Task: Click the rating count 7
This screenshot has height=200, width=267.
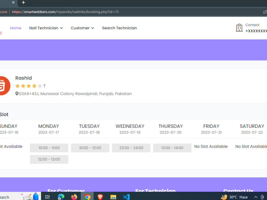Action: click(x=44, y=86)
